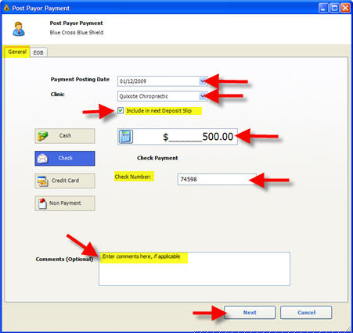Click the payor person icon in header
353x333 pixels.
tap(19, 29)
